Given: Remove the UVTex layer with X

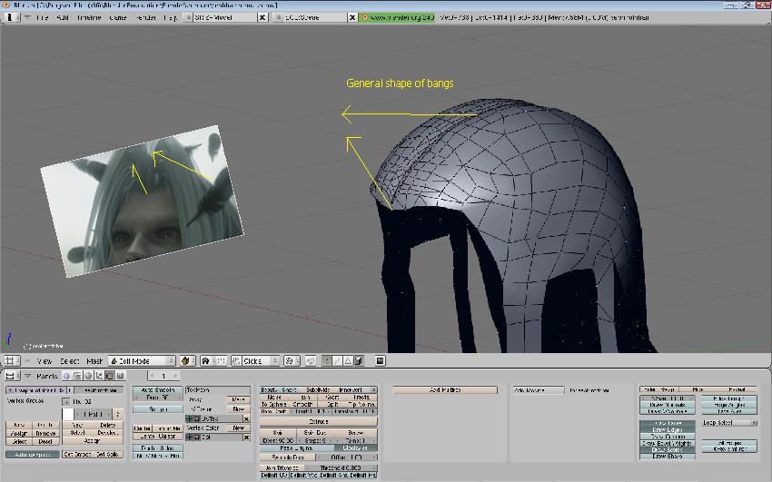Looking at the screenshot, I should 246,419.
